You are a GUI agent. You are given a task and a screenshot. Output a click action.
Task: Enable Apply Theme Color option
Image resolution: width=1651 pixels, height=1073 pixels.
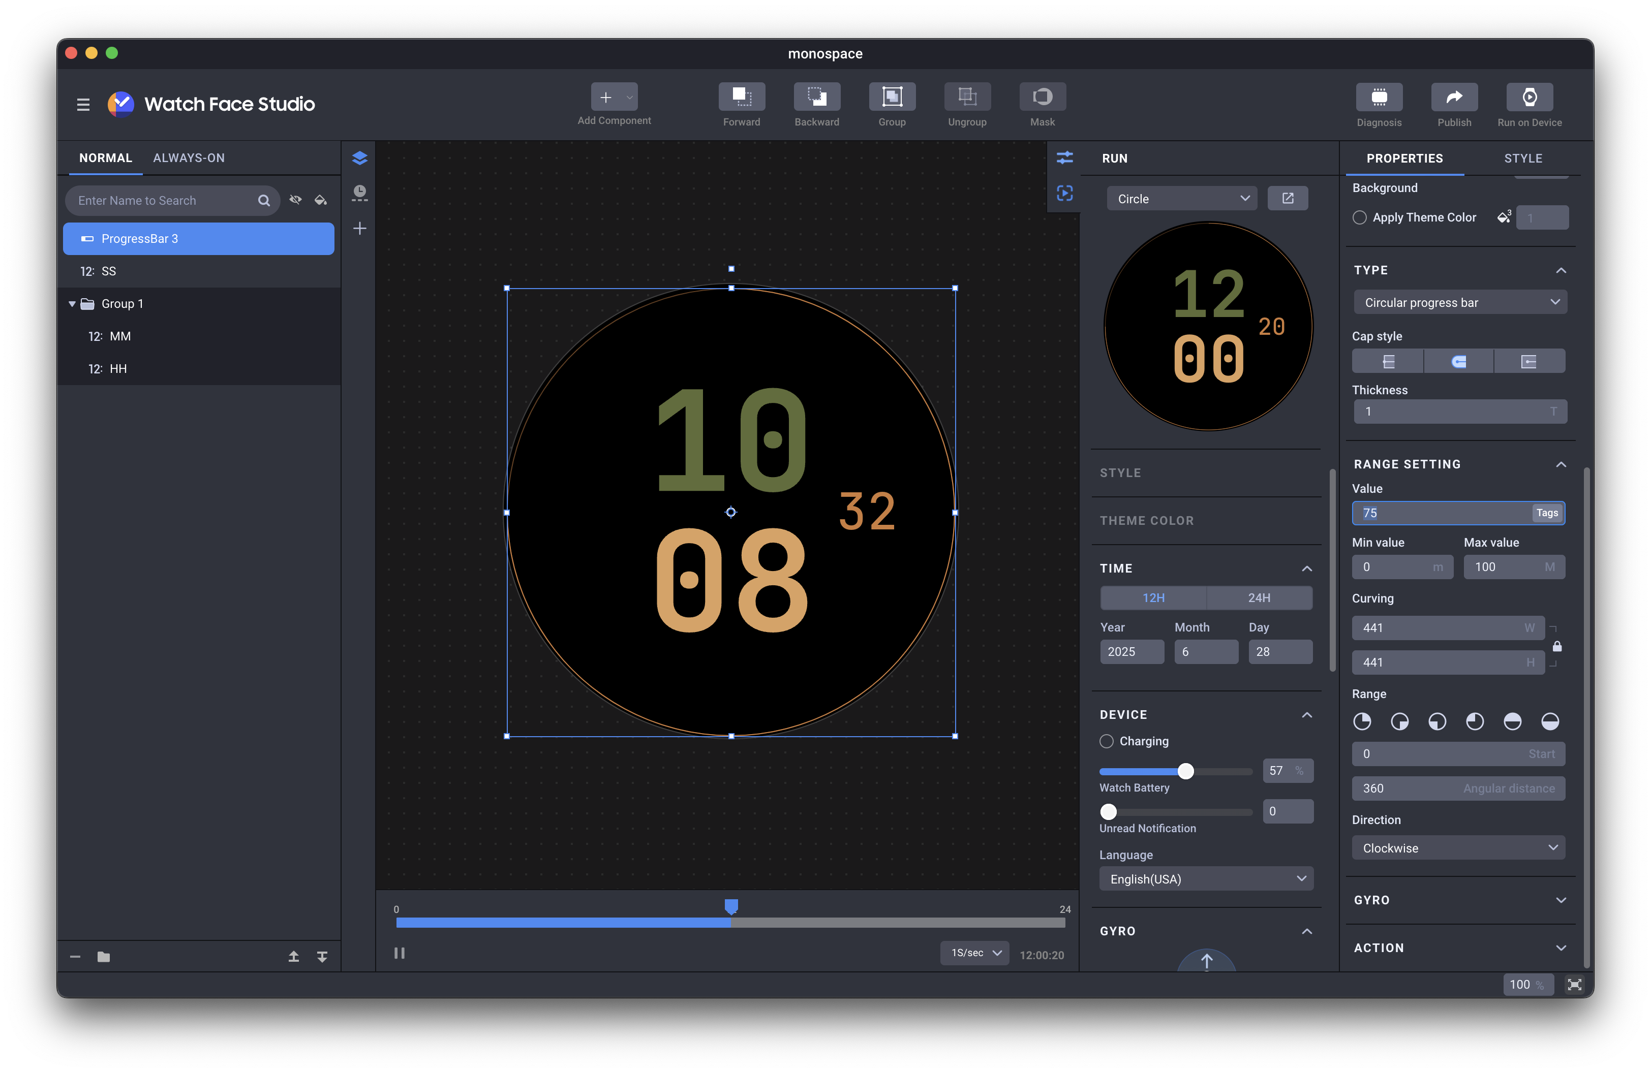[1360, 217]
